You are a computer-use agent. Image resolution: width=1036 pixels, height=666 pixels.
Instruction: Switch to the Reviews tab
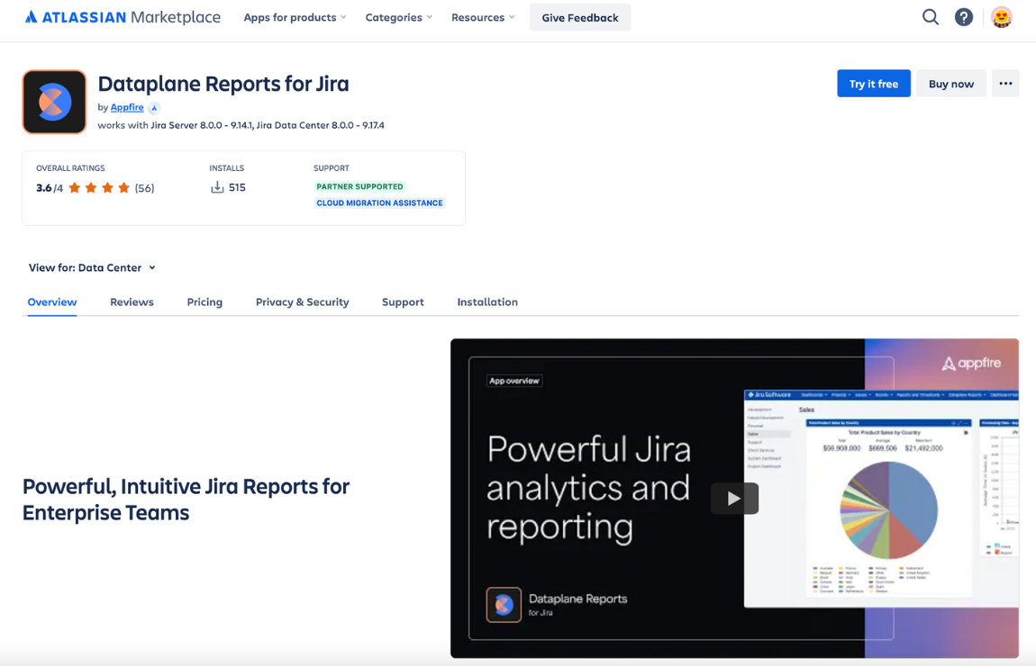pos(132,301)
